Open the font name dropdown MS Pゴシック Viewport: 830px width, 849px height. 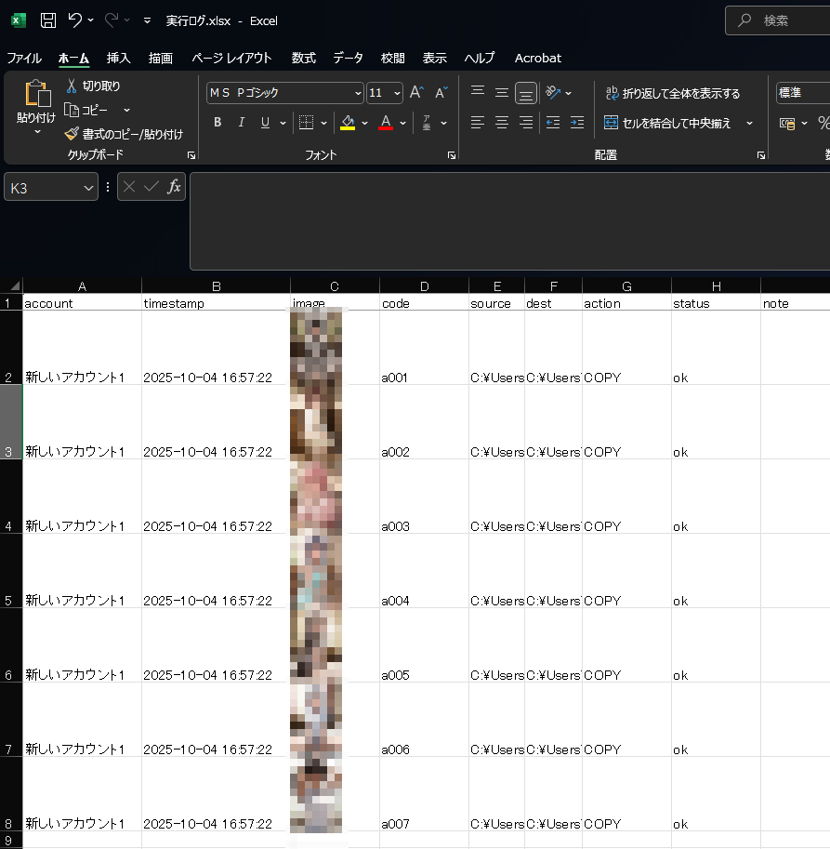pyautogui.click(x=358, y=93)
